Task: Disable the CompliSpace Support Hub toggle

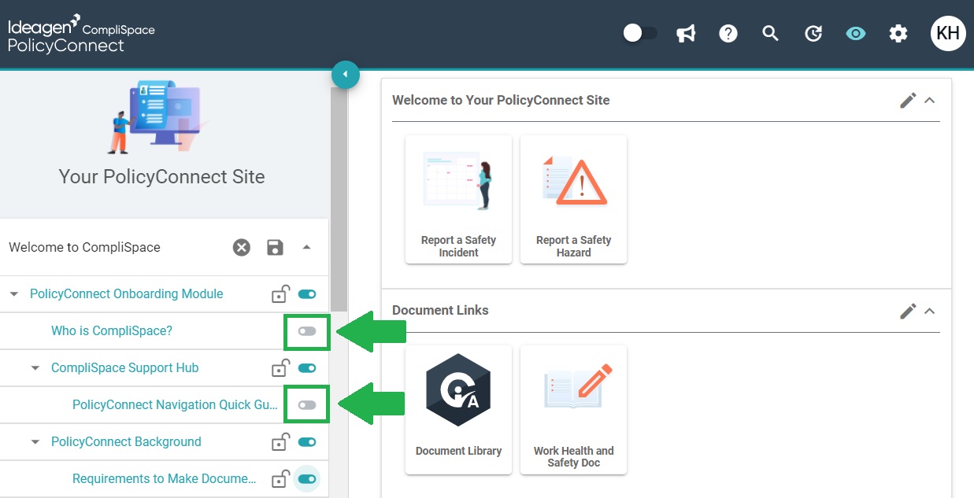Action: point(307,368)
